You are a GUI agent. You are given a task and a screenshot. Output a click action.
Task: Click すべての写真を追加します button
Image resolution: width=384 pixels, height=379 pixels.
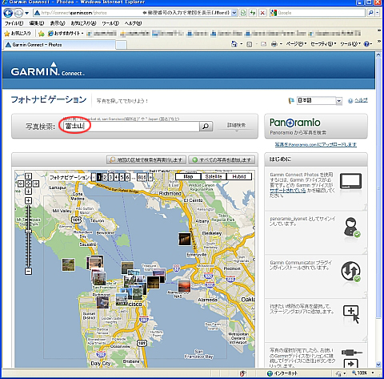222,159
